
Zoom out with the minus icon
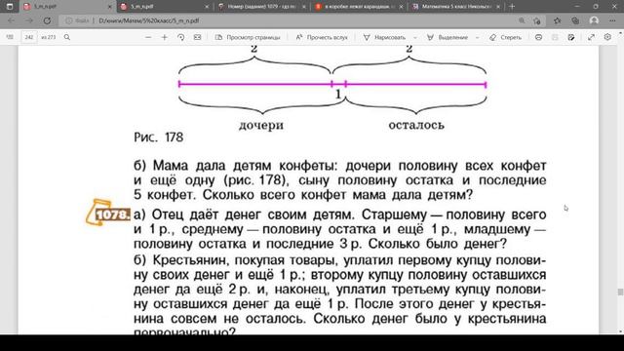[x=148, y=37]
